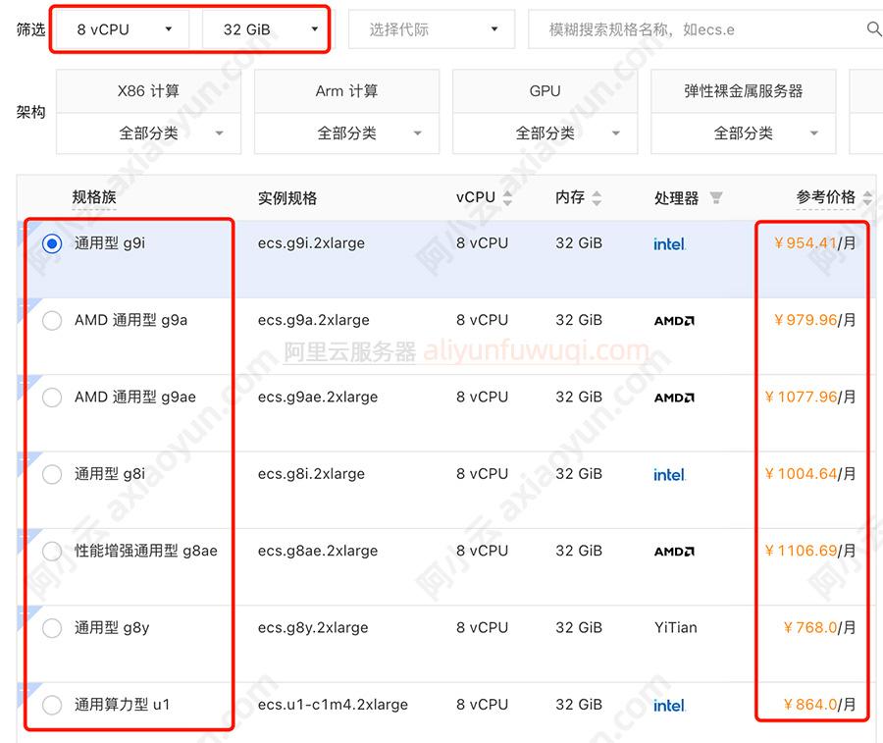Expand 全部分类 under 弹性裸金属服务器
This screenshot has height=743, width=883.
pos(744,133)
